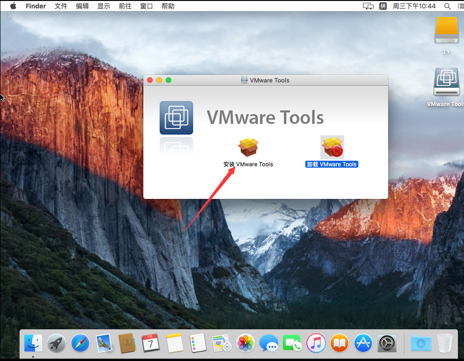Image resolution: width=464 pixels, height=361 pixels.
Task: Click the large VMware Tools logo icon
Action: 176,118
